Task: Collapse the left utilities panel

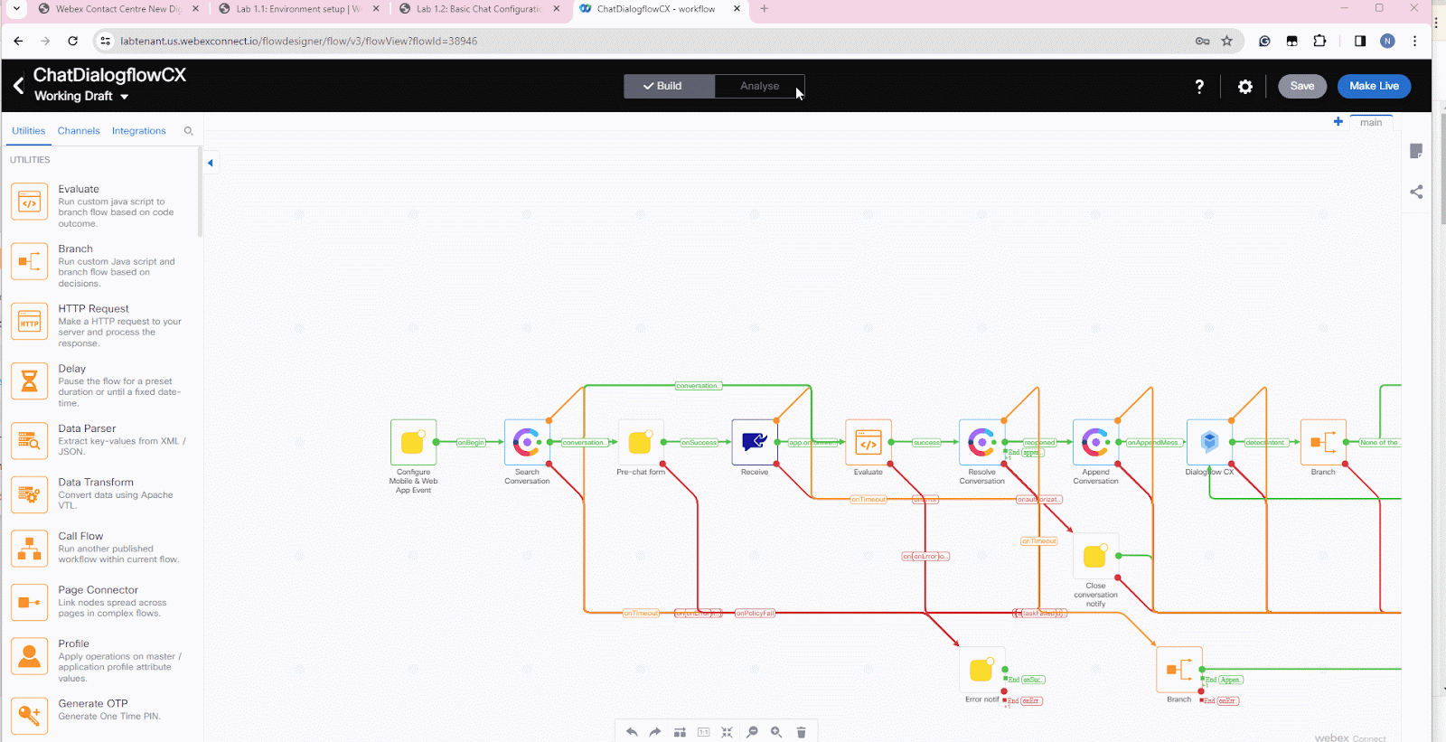Action: click(x=211, y=163)
